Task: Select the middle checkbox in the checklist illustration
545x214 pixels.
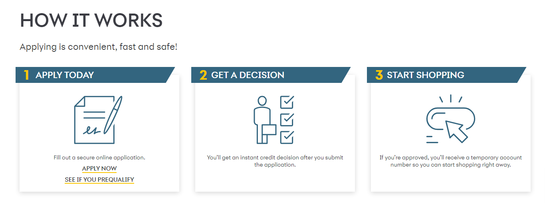Action: point(287,120)
